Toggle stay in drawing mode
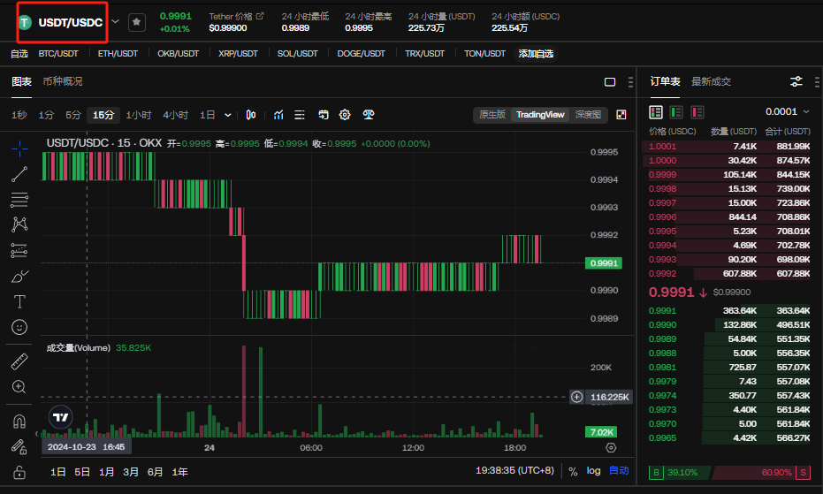 pos(19,447)
